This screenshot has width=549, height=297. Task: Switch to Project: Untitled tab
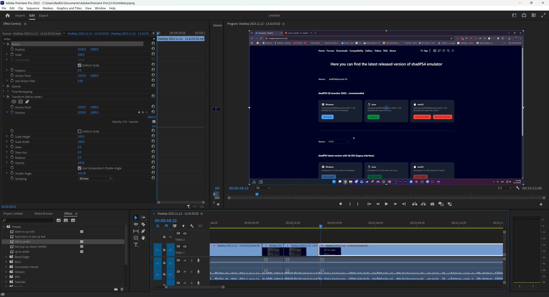click(13, 214)
